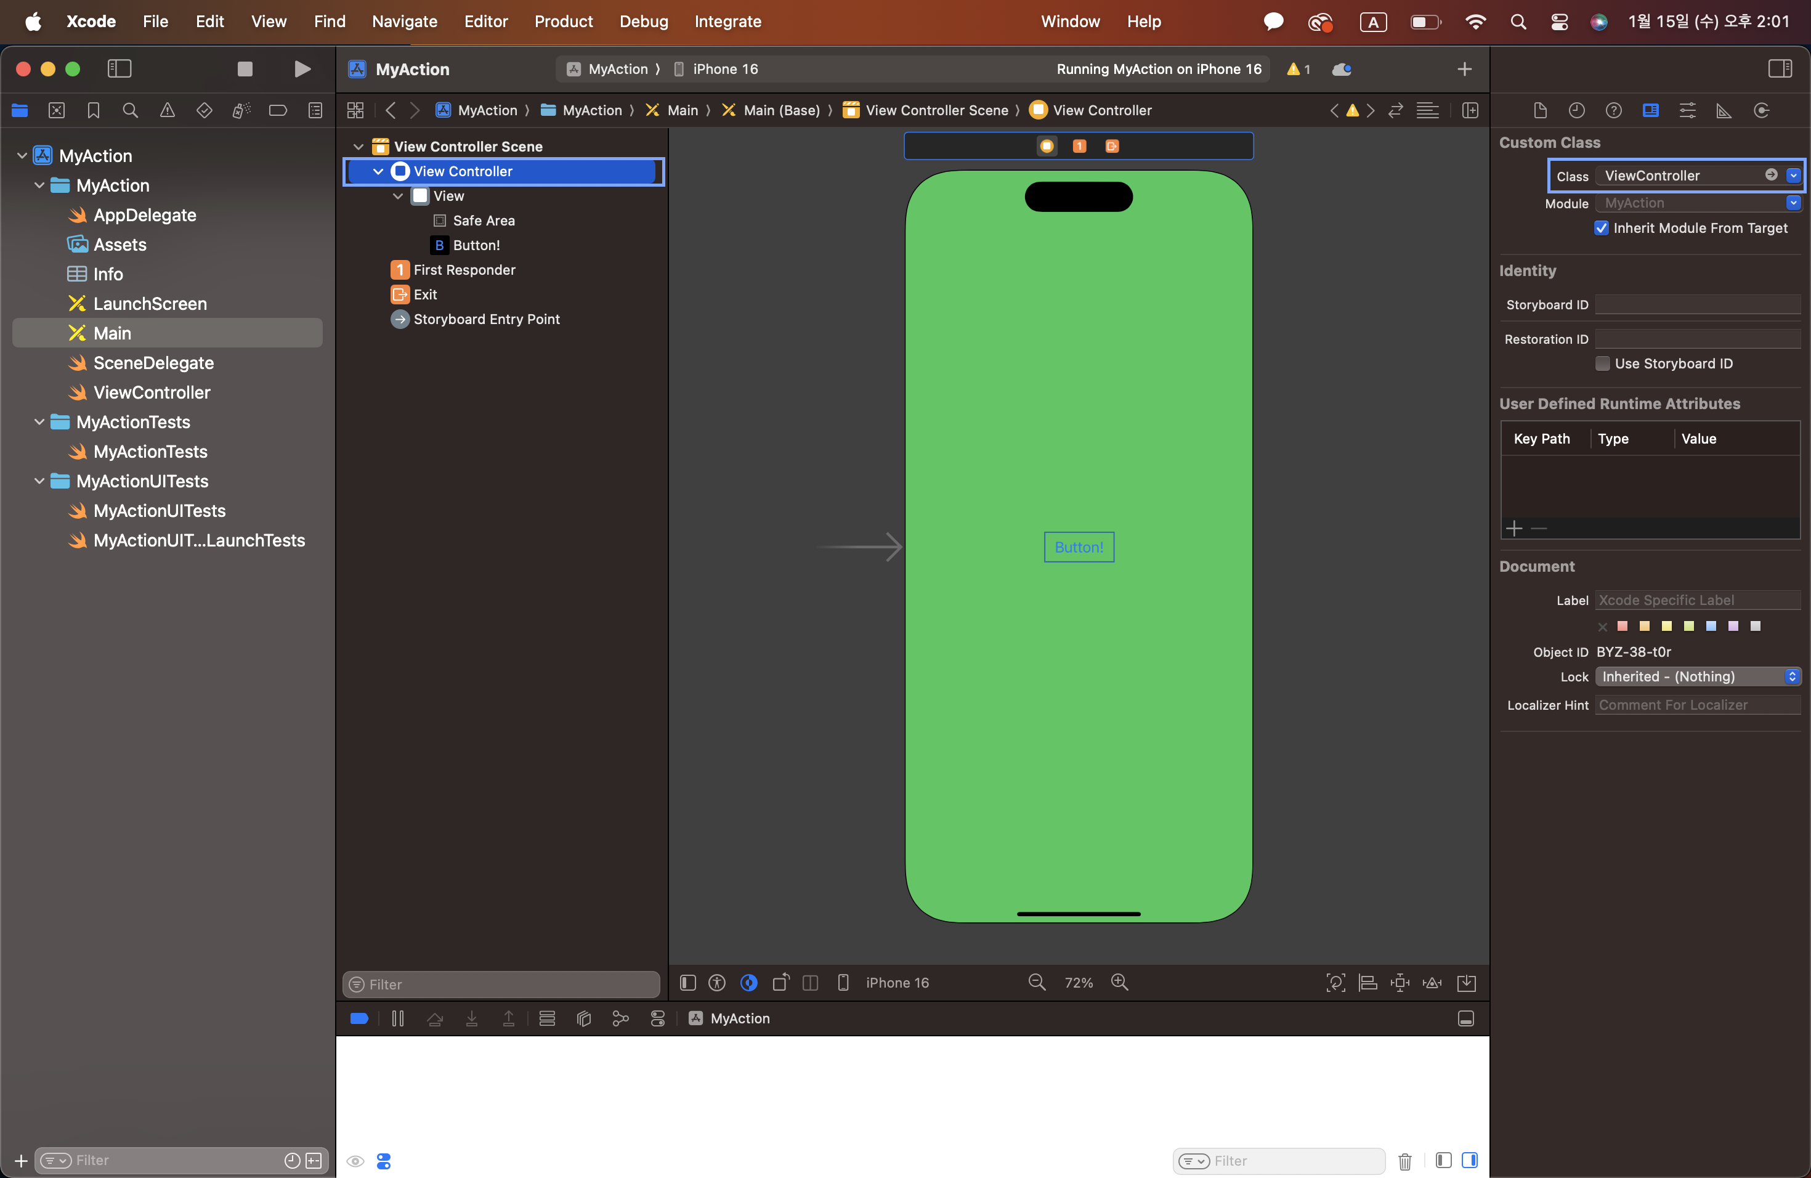Toggle breakpoints activation in debug bar
The width and height of the screenshot is (1811, 1178).
pyautogui.click(x=359, y=1018)
